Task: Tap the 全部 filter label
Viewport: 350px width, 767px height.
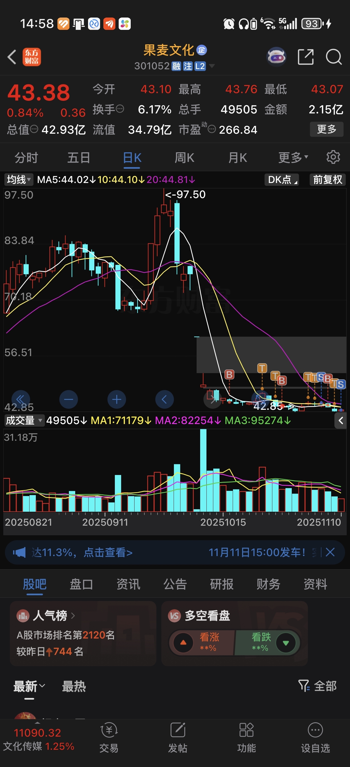Action: [325, 686]
